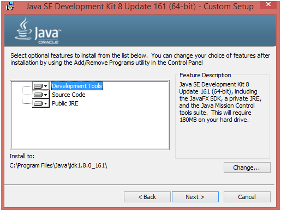Click the drive icon beside Source Code
Viewport: 281px width, 211px height.
38,95
